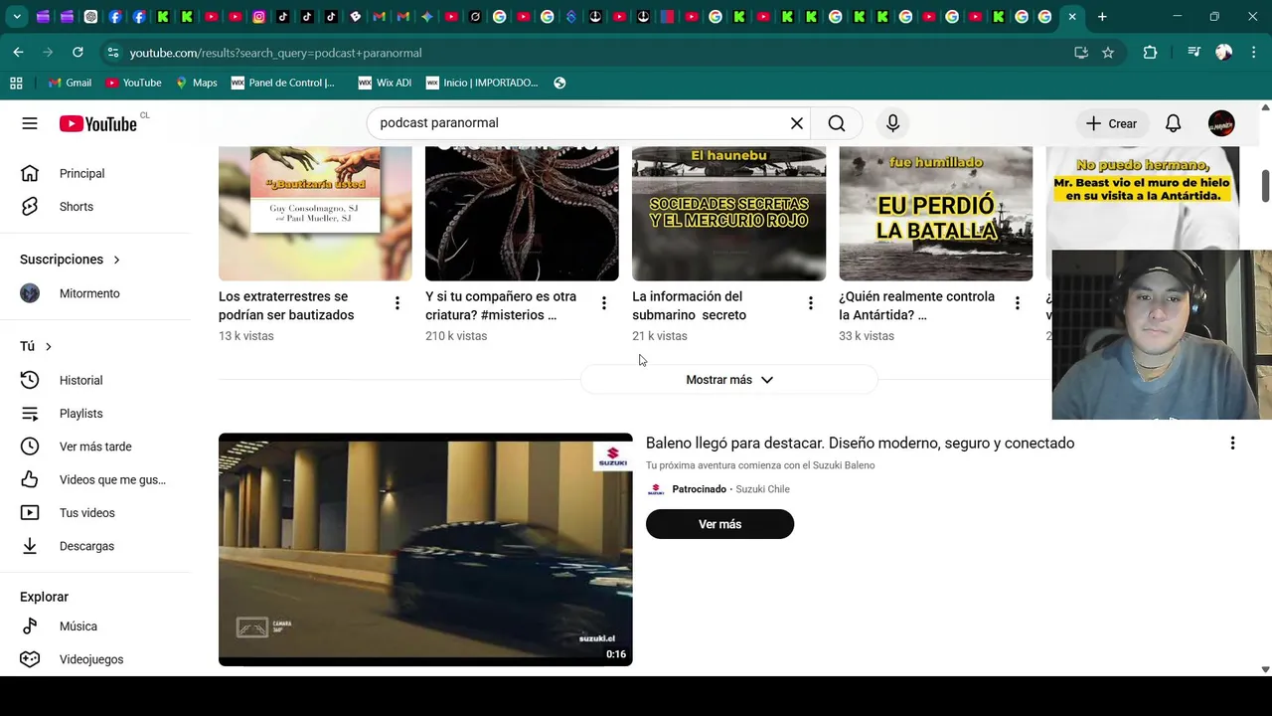Open the 'Inicio | IMPORTADO...' bookmark
Image resolution: width=1272 pixels, height=716 pixels.
[x=482, y=83]
